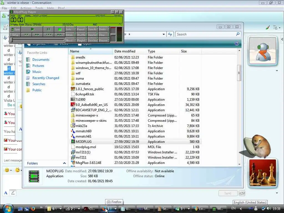Change font with the A icon in conversation
Viewport: 284px width, 213px height.
point(6,193)
